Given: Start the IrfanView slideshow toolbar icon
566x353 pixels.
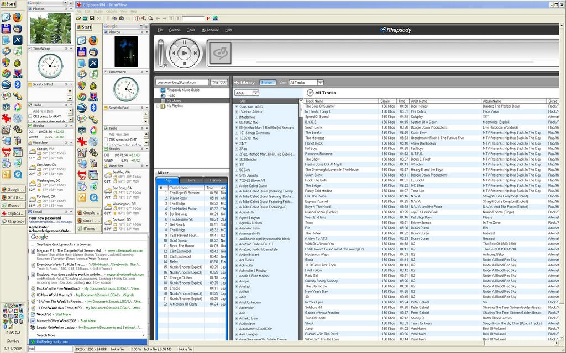Looking at the screenshot, I should 85,18.
